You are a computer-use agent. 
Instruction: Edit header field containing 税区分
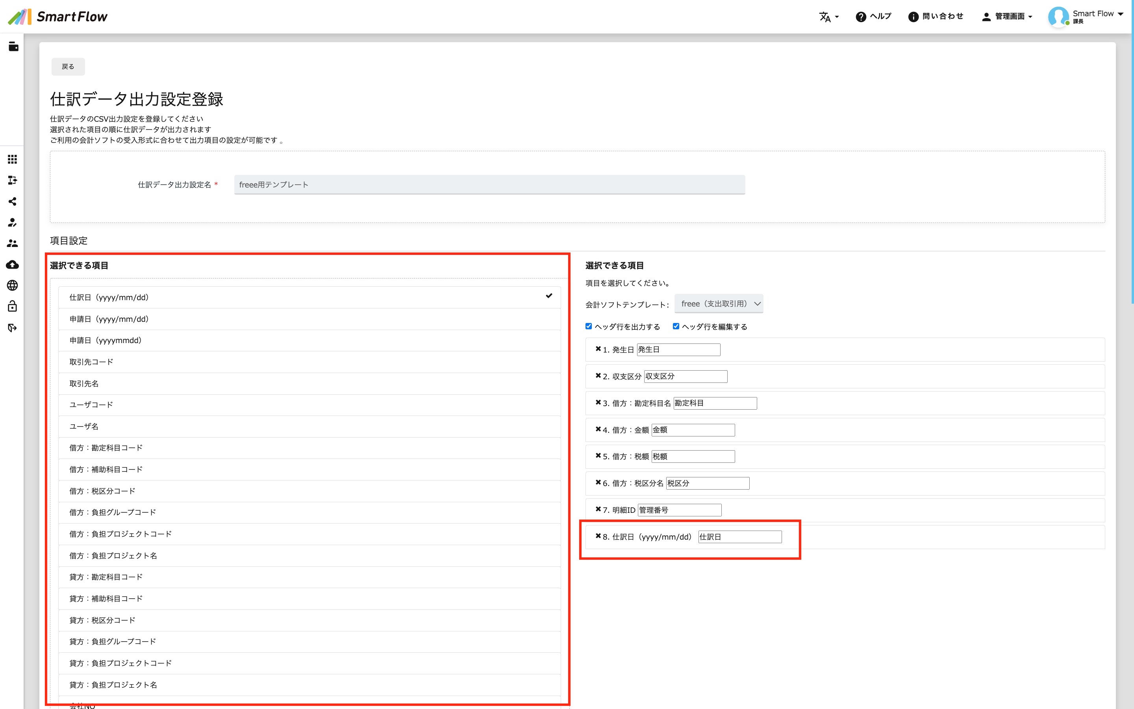(x=708, y=483)
